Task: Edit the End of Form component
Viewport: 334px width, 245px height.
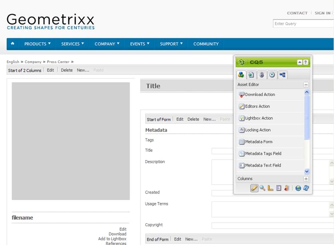Action: click(178, 239)
